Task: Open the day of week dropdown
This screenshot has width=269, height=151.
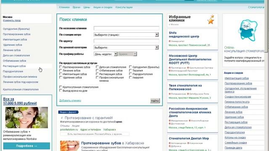Action: pos(105,54)
